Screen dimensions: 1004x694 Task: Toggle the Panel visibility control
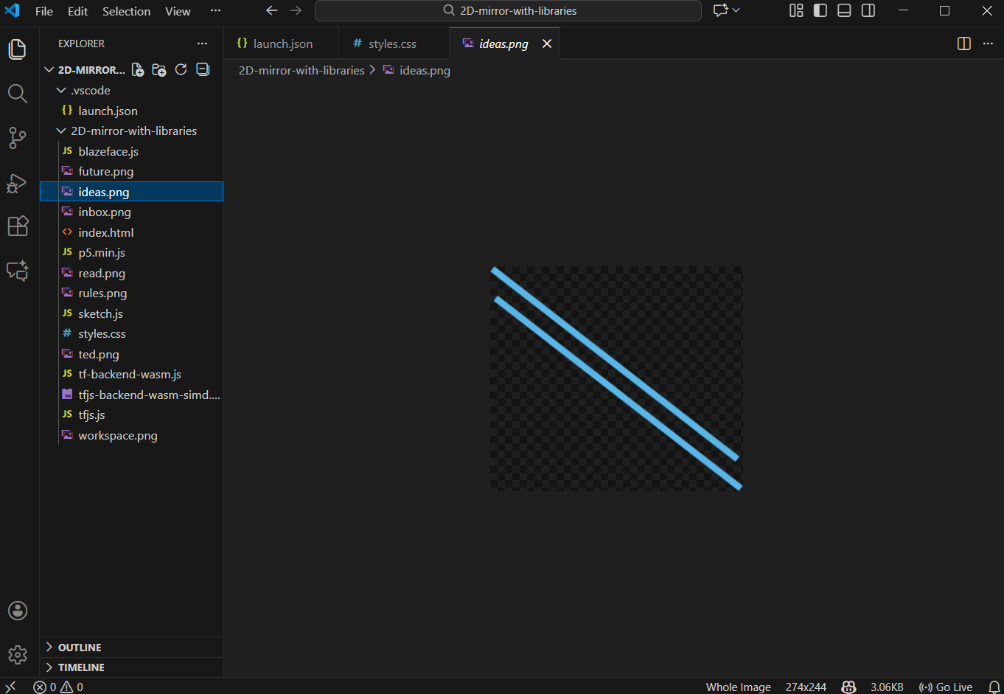click(843, 10)
